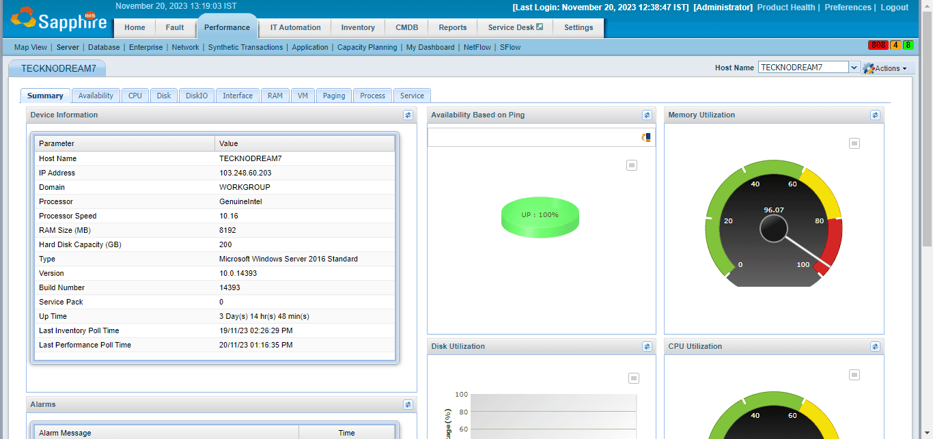This screenshot has width=933, height=439.
Task: Open the Map View link
Action: click(x=31, y=47)
